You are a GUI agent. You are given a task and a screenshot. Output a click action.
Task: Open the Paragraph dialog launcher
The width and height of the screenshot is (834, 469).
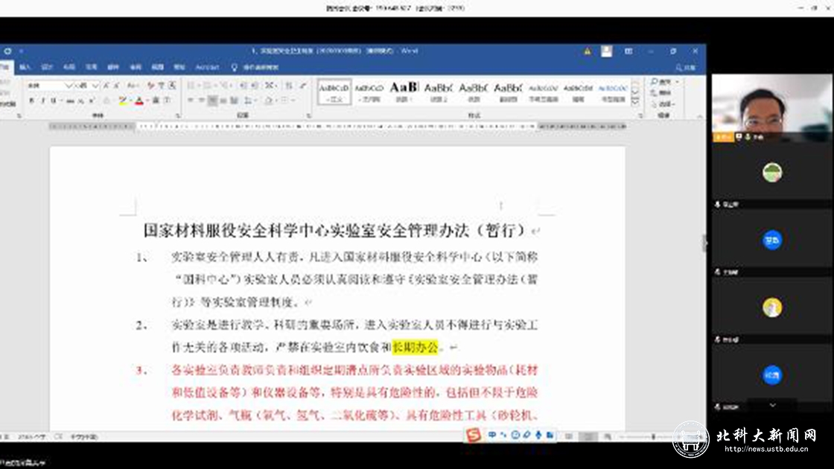(309, 115)
